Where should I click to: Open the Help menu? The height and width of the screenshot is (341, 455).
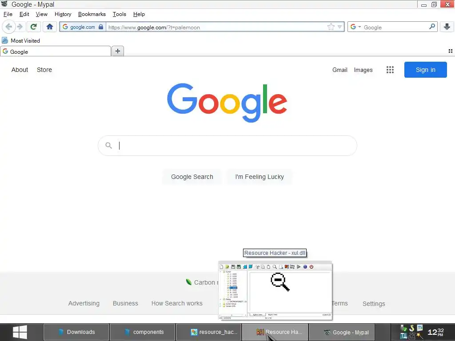pos(139,14)
